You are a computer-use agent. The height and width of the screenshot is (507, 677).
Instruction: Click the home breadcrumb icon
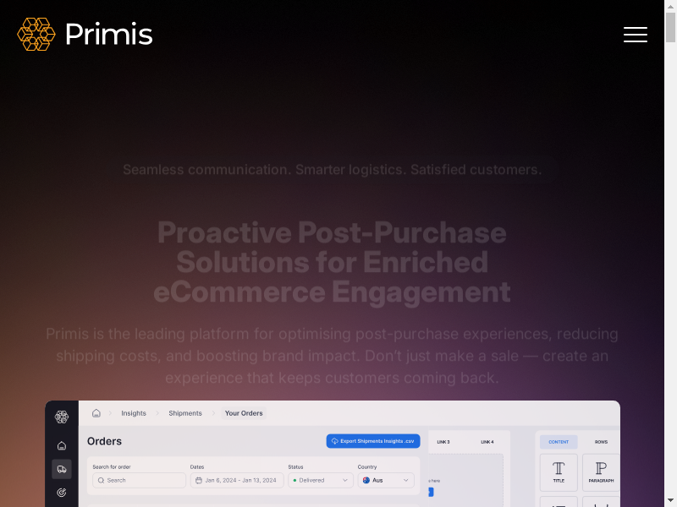tap(96, 413)
